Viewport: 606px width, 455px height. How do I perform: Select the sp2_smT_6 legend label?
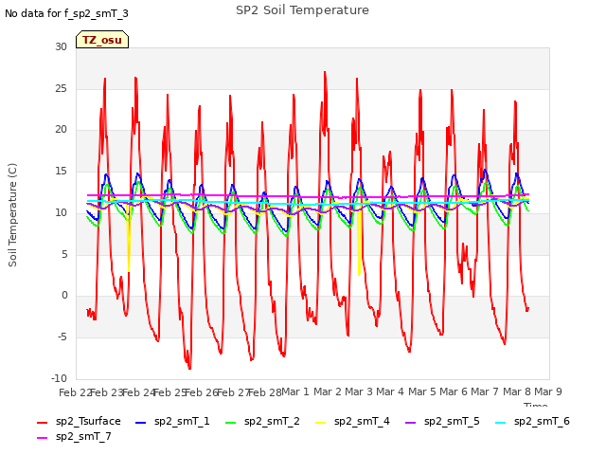pyautogui.click(x=542, y=421)
